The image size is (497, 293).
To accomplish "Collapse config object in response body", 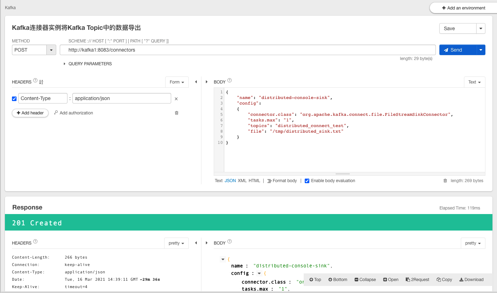I will [x=259, y=273].
